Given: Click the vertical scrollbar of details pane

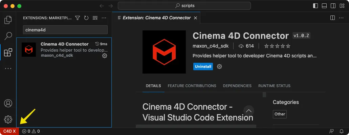Looking at the screenshot, I should (x=264, y=95).
